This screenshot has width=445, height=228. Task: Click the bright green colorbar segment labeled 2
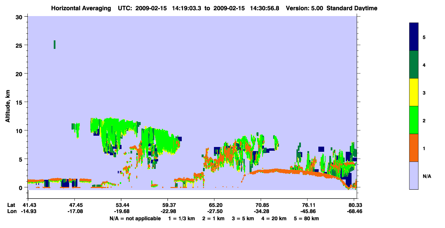click(x=414, y=120)
